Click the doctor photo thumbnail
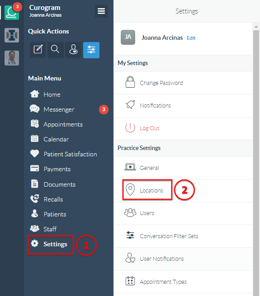 (12, 58)
